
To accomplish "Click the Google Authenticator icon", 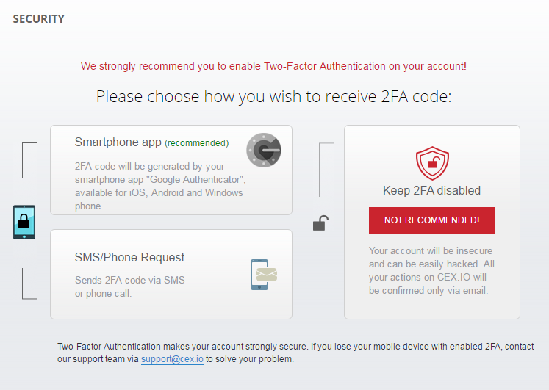I will click(x=264, y=150).
